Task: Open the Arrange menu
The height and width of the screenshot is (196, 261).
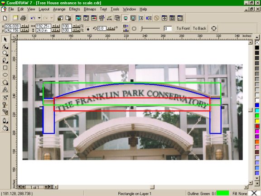Action: pos(59,9)
